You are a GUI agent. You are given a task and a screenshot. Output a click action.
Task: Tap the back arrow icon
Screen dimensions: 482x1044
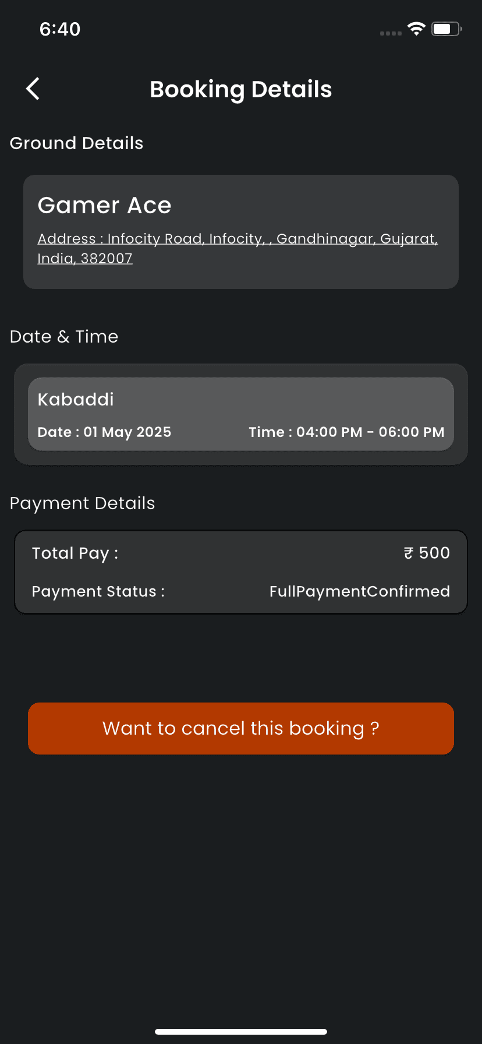(x=33, y=89)
